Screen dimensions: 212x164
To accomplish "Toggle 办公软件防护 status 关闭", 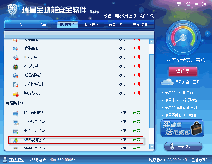I will pos(136,84).
